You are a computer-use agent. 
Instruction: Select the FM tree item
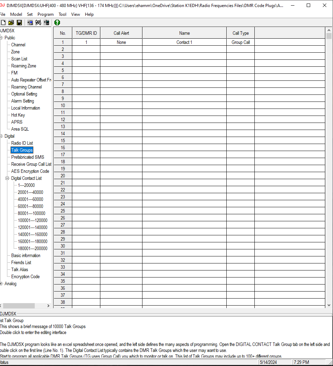pyautogui.click(x=14, y=73)
